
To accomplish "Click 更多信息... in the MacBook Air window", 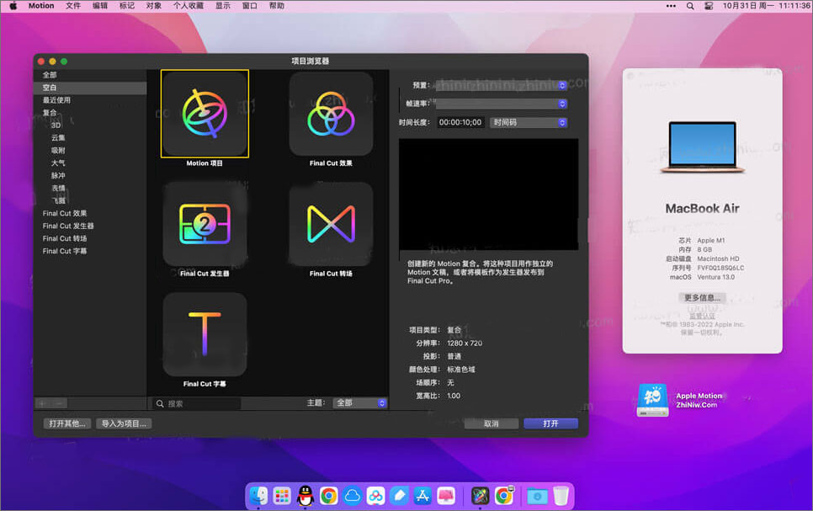I will click(x=702, y=298).
